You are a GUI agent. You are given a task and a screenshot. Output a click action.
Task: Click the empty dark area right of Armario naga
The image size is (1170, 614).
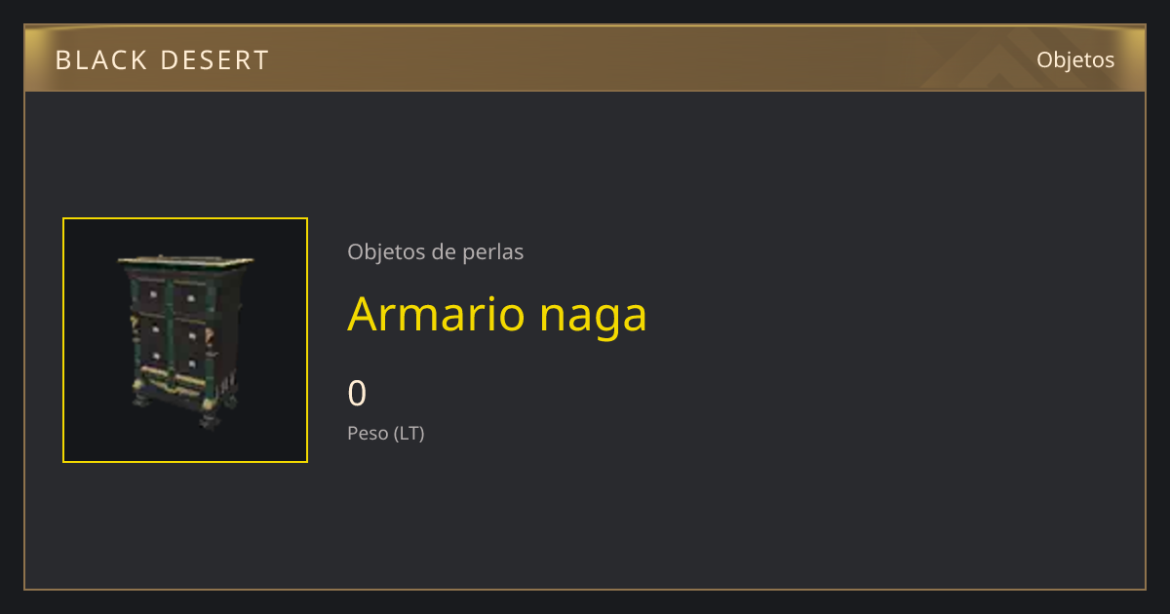pyautogui.click(x=877, y=314)
